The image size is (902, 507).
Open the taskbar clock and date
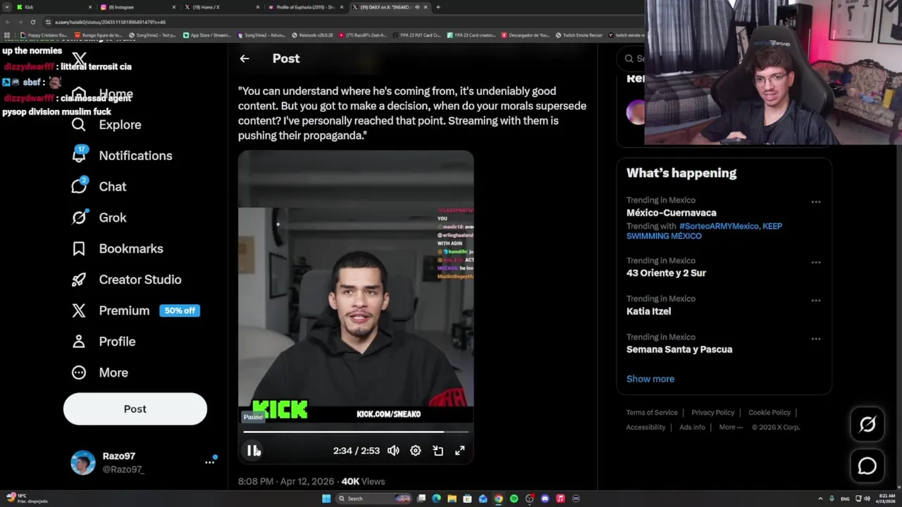(x=885, y=499)
